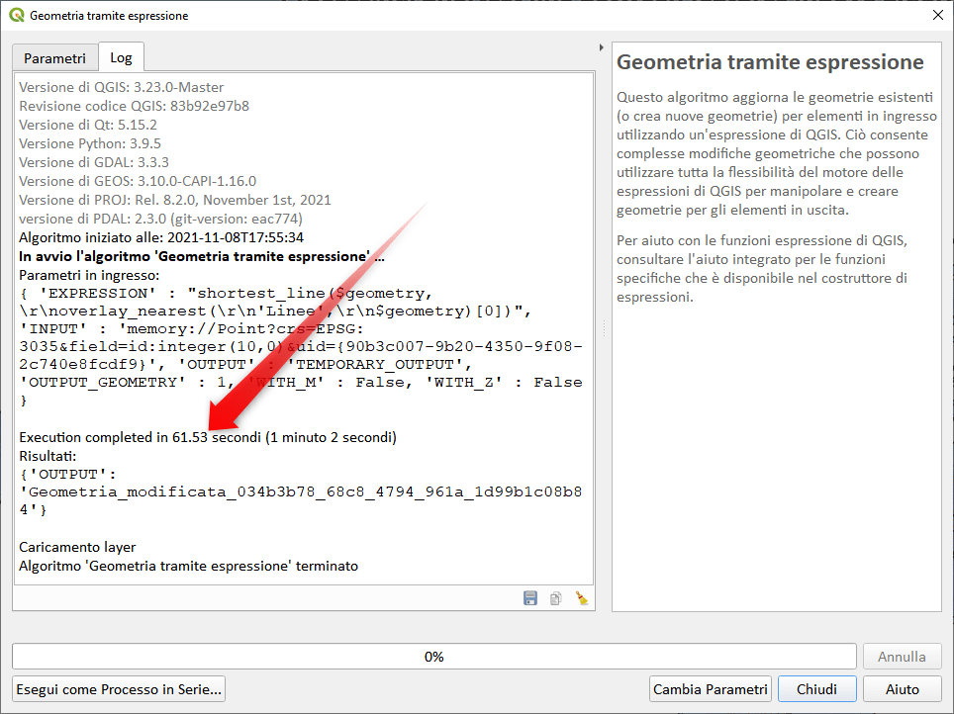The width and height of the screenshot is (954, 714).
Task: Click the splitter handle between log and help
Action: tap(603, 326)
